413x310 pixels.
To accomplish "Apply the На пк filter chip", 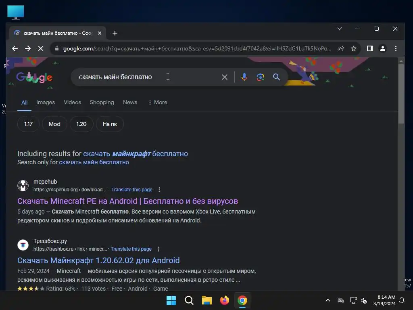I will coord(110,124).
